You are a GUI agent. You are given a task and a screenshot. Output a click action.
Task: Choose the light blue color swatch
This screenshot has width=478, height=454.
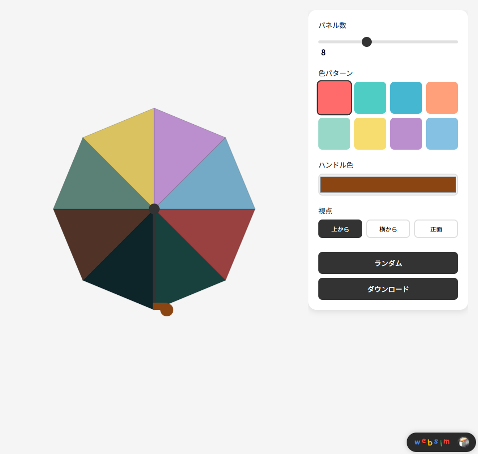(x=442, y=134)
